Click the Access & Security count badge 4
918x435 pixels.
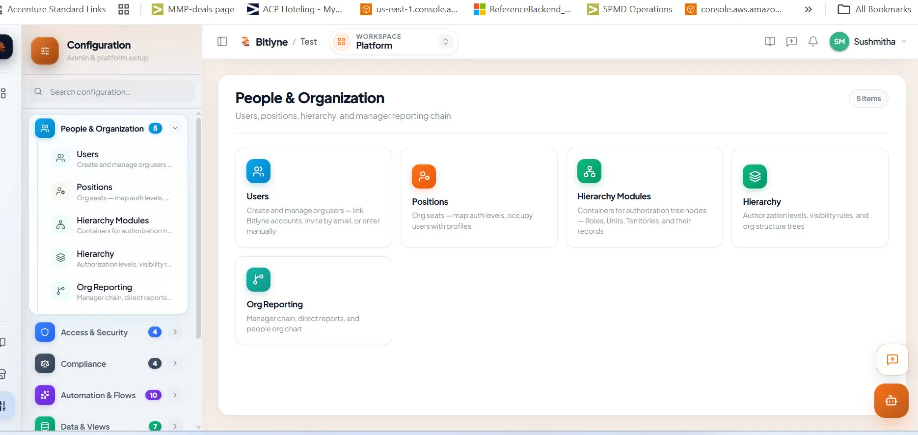pos(155,332)
